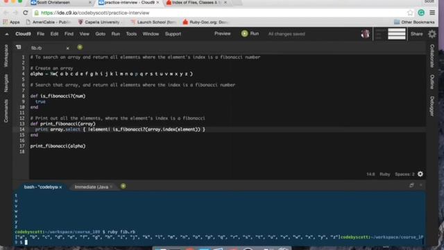Viewport: 444px width, 250px height.
Task: Click the white stats panel thumbnail
Action: [x=396, y=34]
